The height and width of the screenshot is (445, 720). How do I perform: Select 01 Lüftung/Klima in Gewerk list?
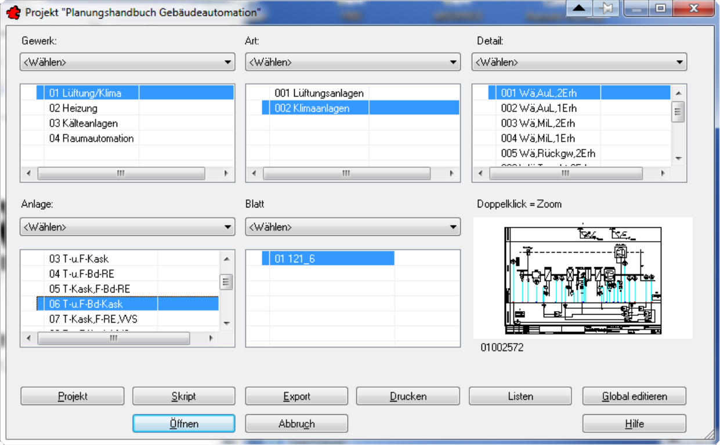pos(134,93)
